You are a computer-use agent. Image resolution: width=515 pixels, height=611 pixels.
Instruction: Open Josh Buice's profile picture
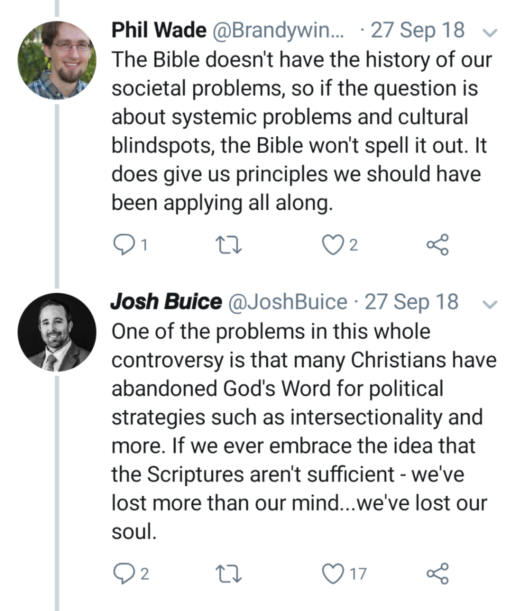pos(57,332)
